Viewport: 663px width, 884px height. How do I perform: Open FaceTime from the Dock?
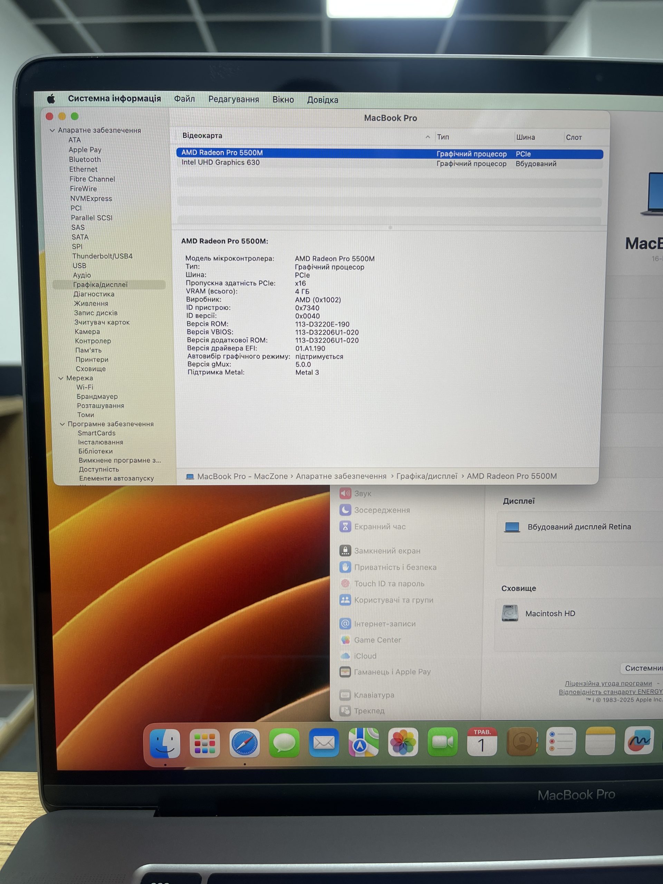coord(442,742)
